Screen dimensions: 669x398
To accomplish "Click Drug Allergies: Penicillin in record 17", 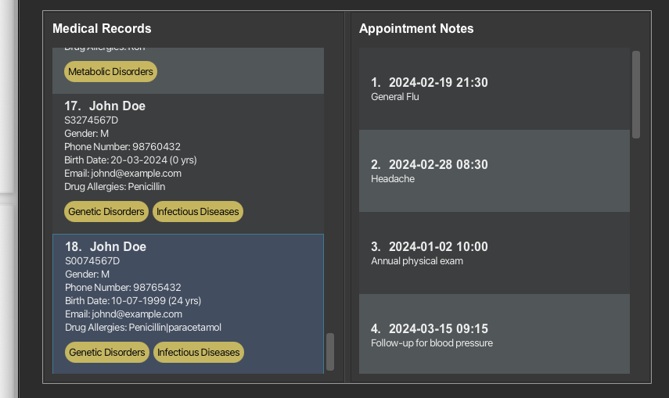I will pyautogui.click(x=115, y=186).
